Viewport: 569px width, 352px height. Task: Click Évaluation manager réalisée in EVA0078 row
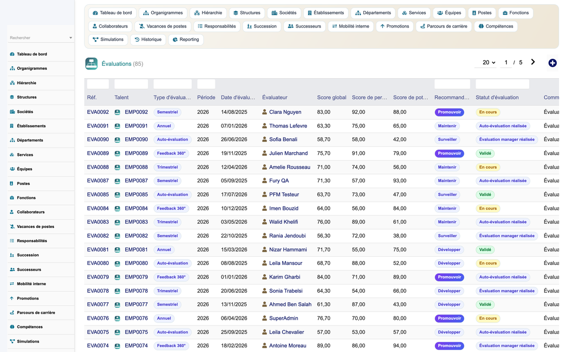[x=507, y=291]
